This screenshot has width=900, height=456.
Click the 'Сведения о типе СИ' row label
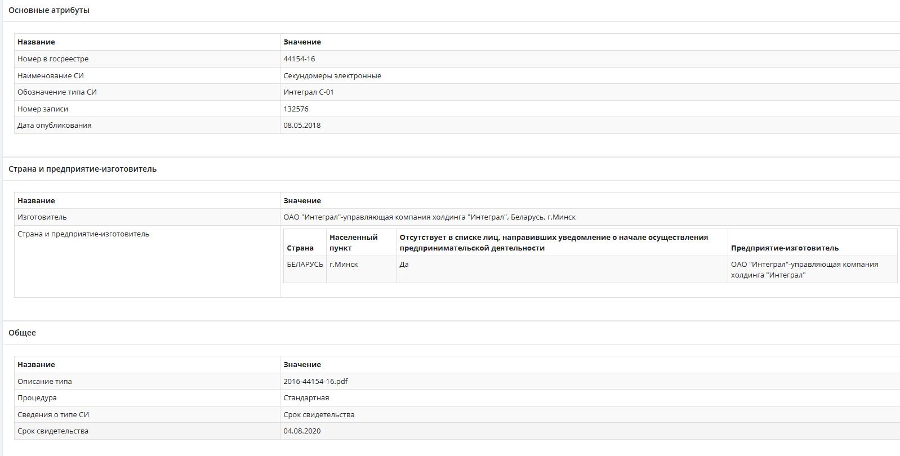[53, 415]
